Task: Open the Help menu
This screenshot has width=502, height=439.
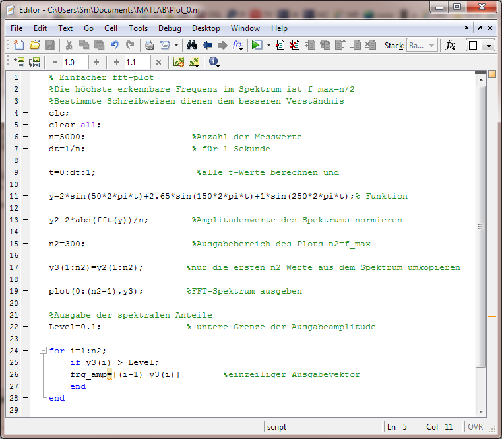Action: (x=279, y=28)
